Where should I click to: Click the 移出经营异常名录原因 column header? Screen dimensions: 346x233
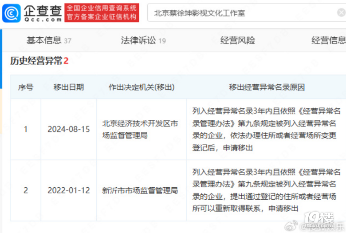(267, 87)
